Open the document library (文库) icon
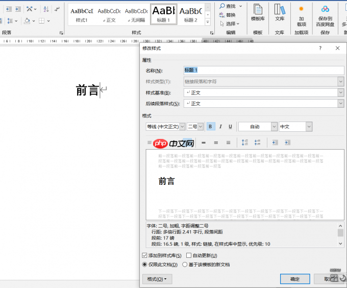Viewport: 347px width, 288px height. point(280,12)
